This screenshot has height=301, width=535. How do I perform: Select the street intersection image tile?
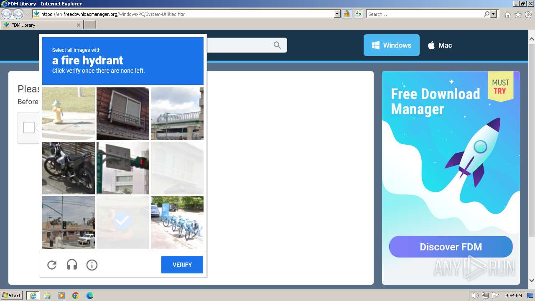coord(69,222)
